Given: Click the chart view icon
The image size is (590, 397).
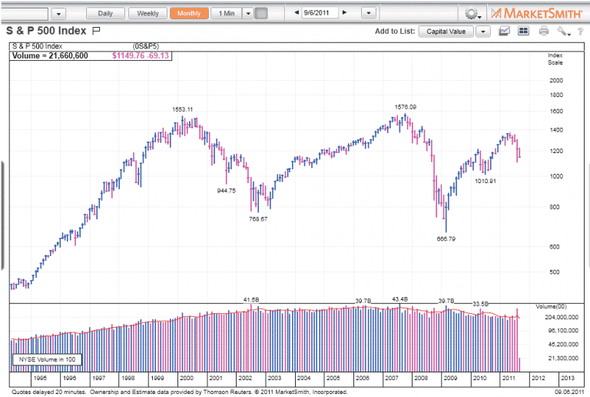Looking at the screenshot, I should click(505, 31).
